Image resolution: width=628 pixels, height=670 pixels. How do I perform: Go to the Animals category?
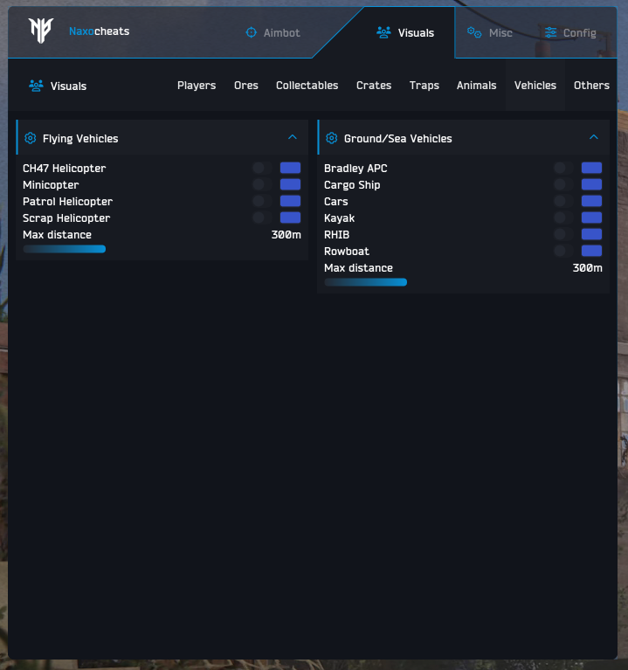pos(476,86)
